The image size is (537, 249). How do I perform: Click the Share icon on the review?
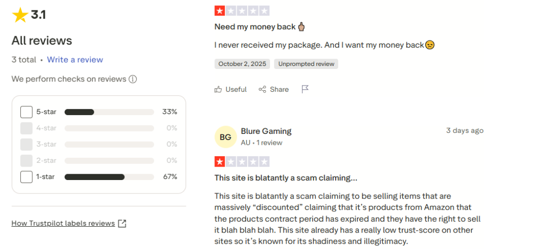(263, 89)
